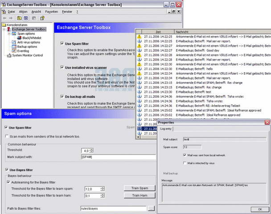Image resolution: width=271 pixels, height=214 pixels.
Task: Select Eventlog in the console tree
Action: click(23, 51)
